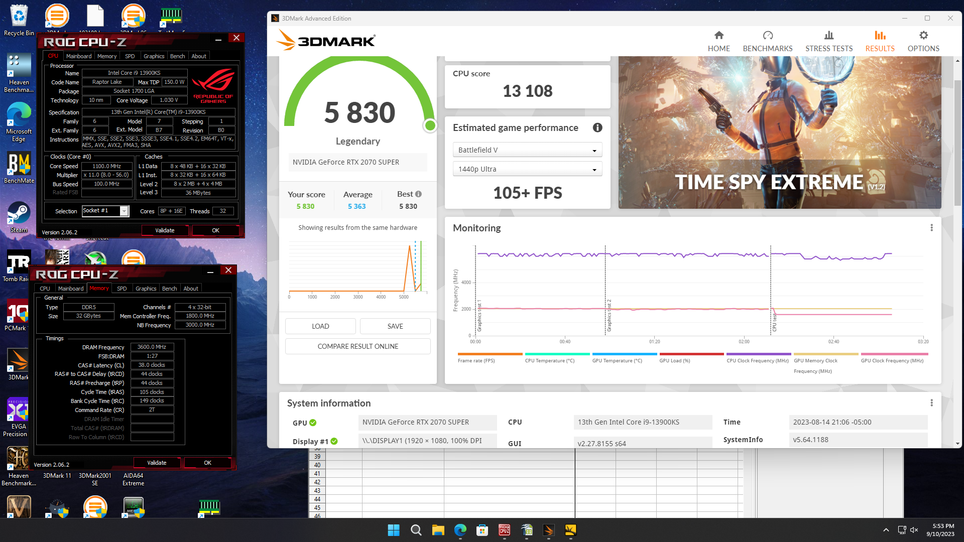Switch to CPU tab in lower CPU-Z
964x542 pixels.
[x=45, y=289]
